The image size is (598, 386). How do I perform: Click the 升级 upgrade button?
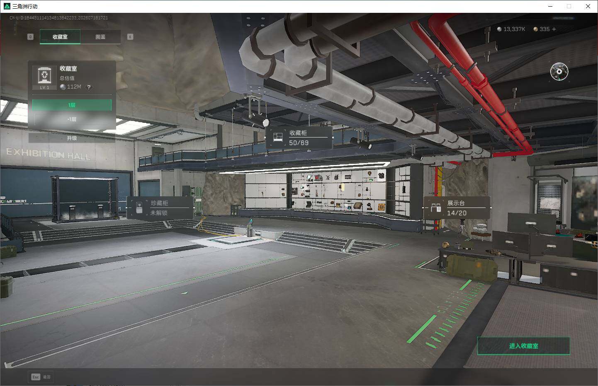click(72, 138)
